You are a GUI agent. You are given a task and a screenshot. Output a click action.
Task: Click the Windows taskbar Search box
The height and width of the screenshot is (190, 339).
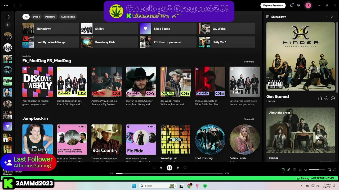[158, 186]
